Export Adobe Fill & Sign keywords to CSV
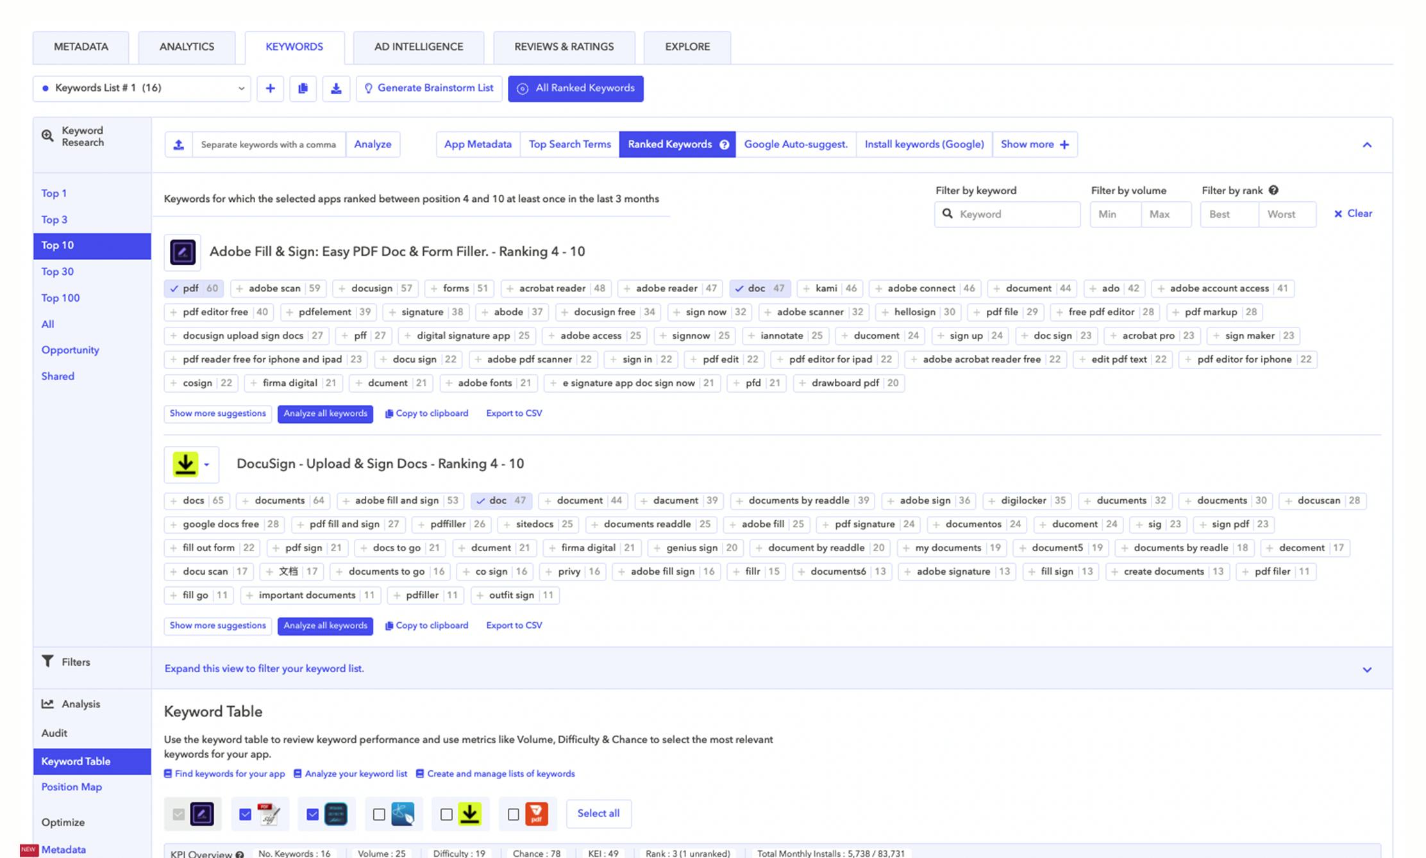This screenshot has height=858, width=1426. (x=513, y=413)
